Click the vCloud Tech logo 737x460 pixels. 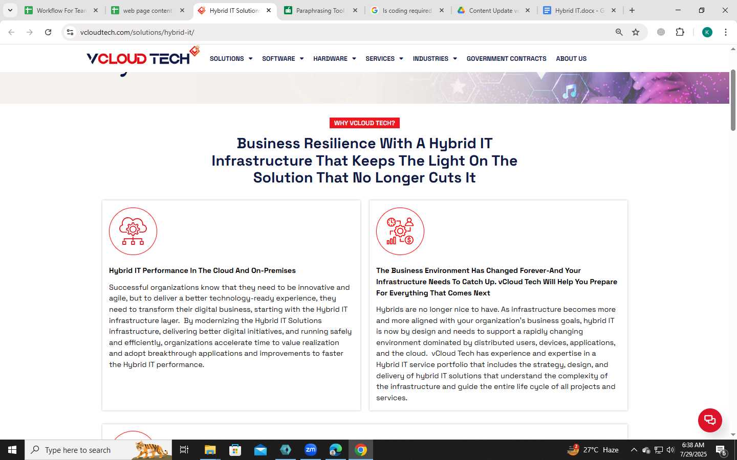tap(143, 56)
